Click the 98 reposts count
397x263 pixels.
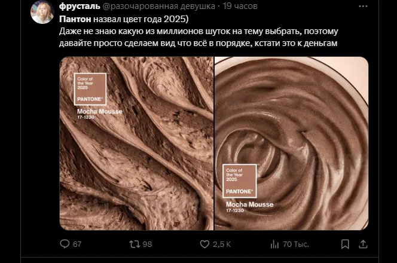[x=147, y=244]
